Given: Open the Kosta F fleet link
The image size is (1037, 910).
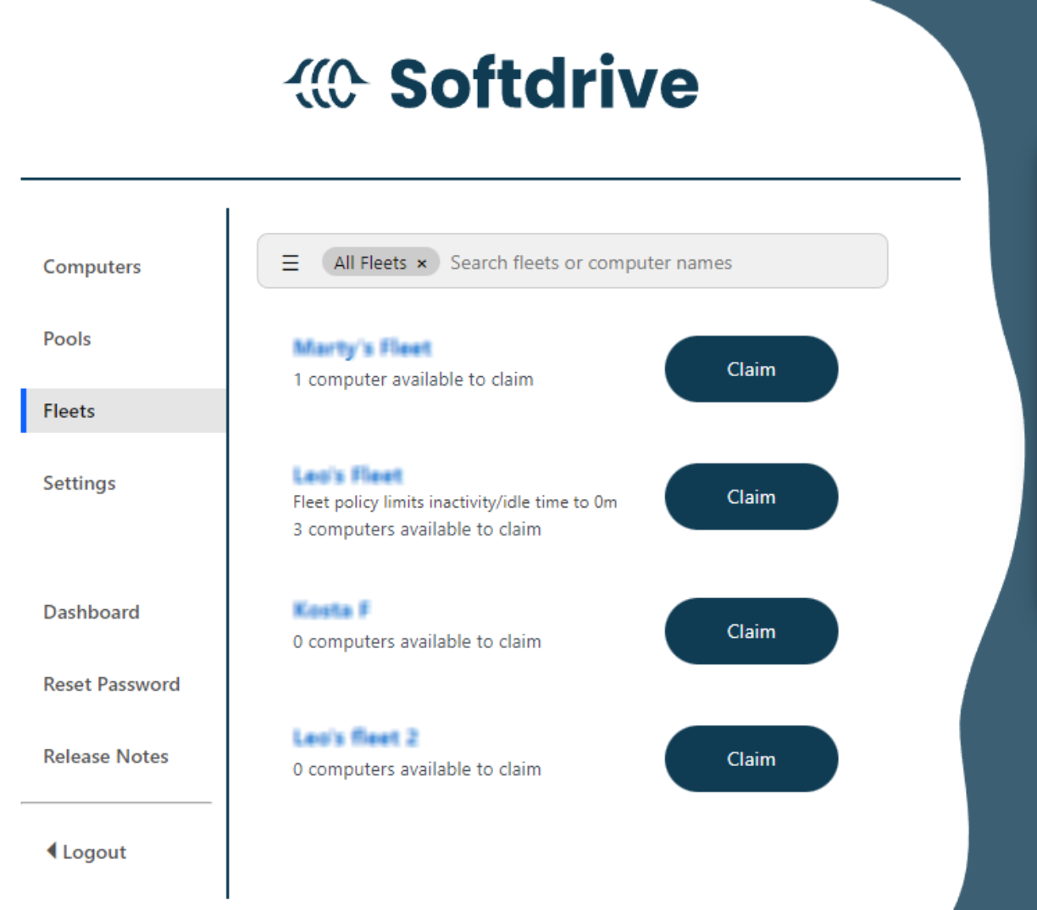Looking at the screenshot, I should click(331, 609).
